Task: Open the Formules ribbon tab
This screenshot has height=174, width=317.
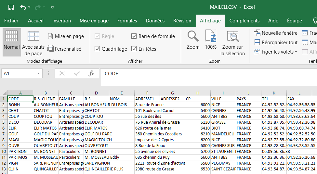Action: [127, 21]
